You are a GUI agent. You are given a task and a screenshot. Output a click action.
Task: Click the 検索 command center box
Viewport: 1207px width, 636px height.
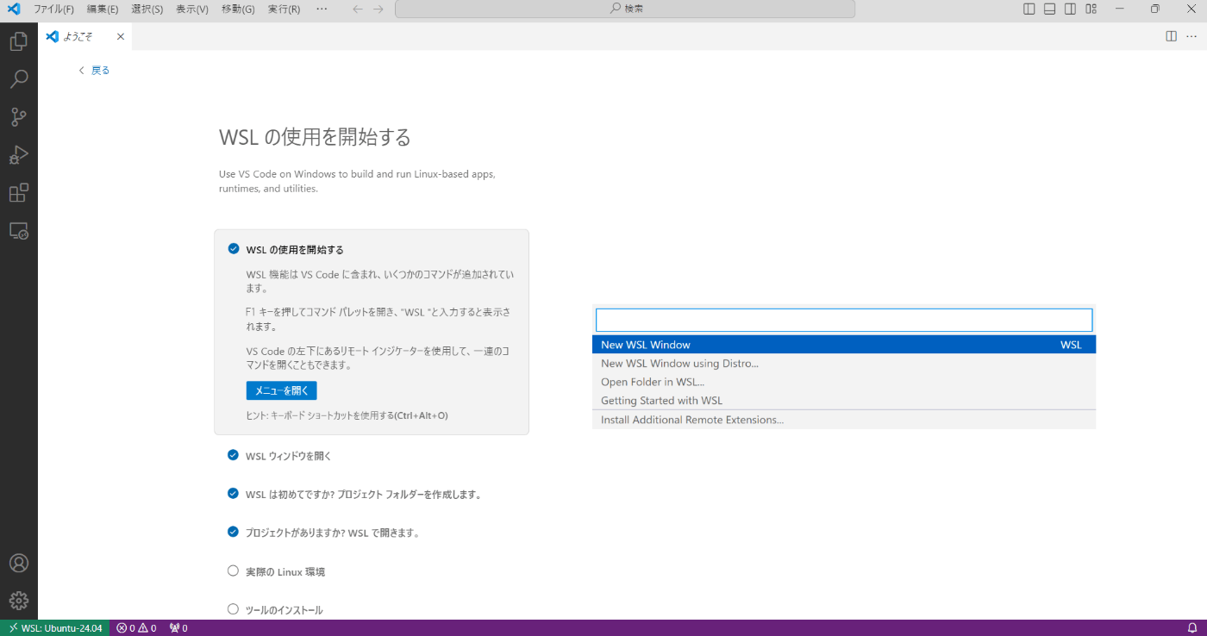coord(625,9)
